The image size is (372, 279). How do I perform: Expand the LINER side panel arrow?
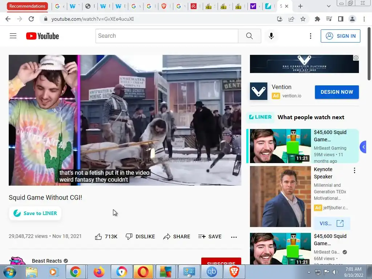coord(363,147)
